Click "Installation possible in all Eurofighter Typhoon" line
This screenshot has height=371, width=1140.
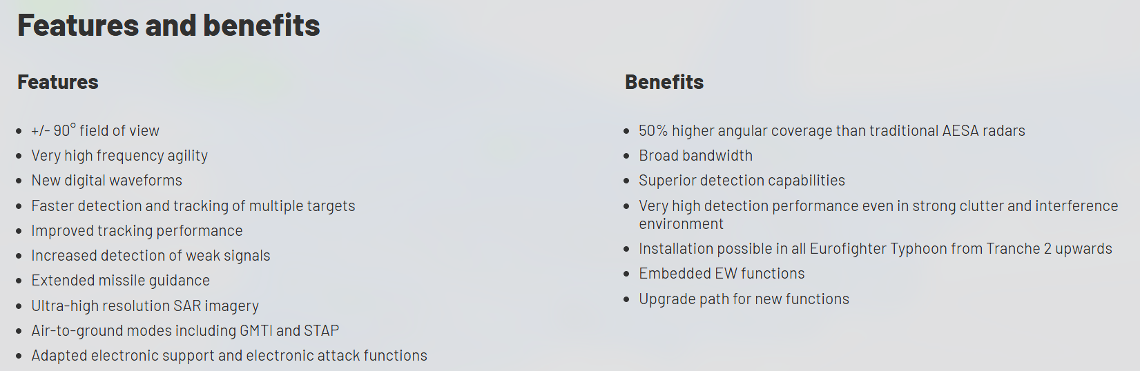[875, 248]
